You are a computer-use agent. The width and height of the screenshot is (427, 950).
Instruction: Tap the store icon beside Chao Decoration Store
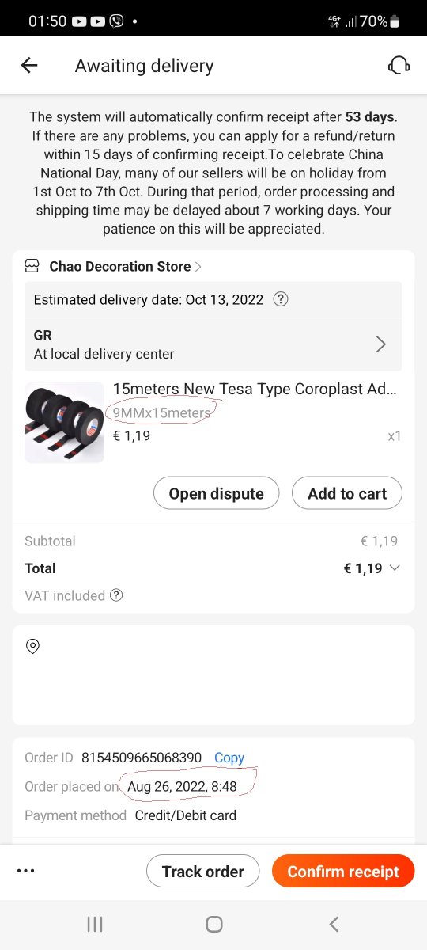tap(32, 266)
